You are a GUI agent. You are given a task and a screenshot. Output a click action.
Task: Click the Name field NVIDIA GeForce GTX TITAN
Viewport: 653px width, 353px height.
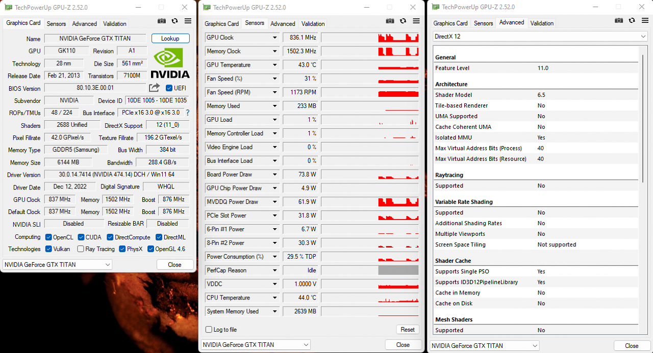pyautogui.click(x=95, y=39)
